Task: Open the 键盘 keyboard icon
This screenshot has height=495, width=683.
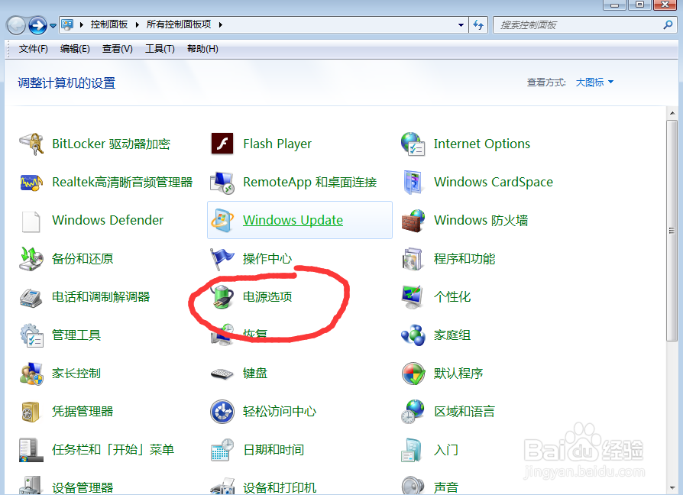Action: pos(222,374)
